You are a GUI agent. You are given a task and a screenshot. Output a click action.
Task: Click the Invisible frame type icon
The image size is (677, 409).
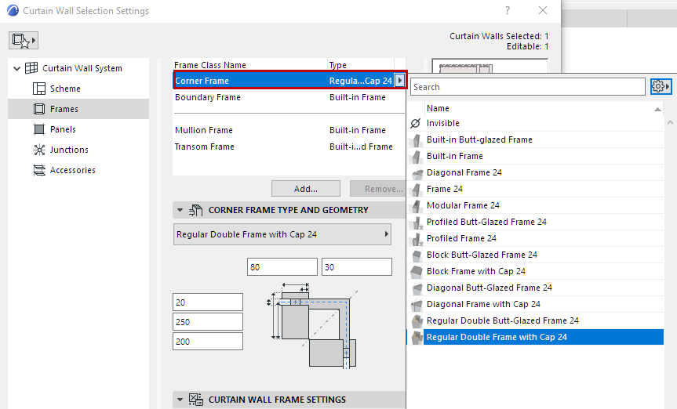click(415, 123)
